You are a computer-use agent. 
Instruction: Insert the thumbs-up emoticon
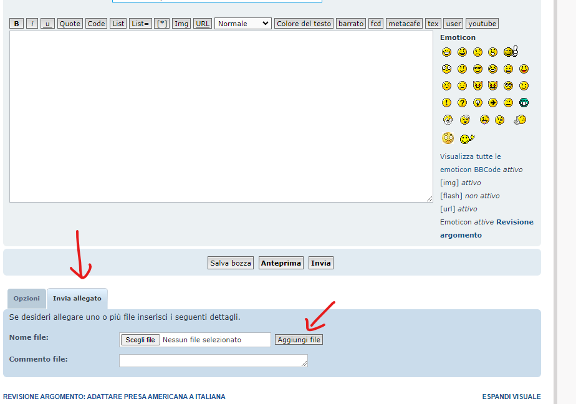511,52
